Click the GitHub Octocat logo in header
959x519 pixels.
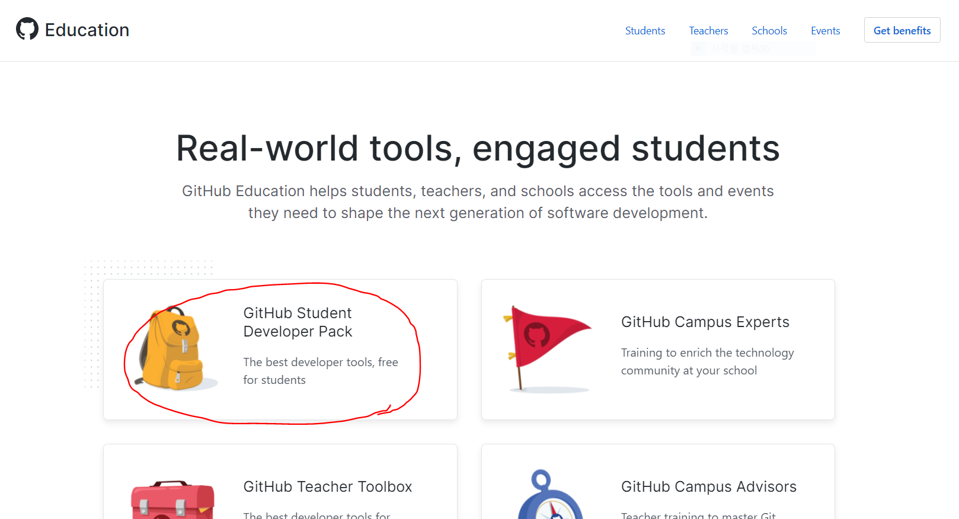coord(27,29)
